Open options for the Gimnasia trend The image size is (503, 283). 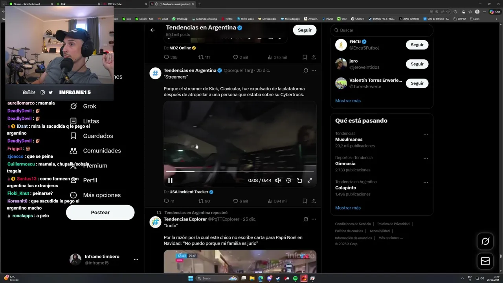[x=426, y=158]
